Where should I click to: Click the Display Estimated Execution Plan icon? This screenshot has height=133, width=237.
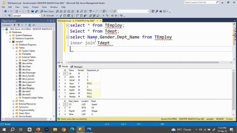[65, 16]
